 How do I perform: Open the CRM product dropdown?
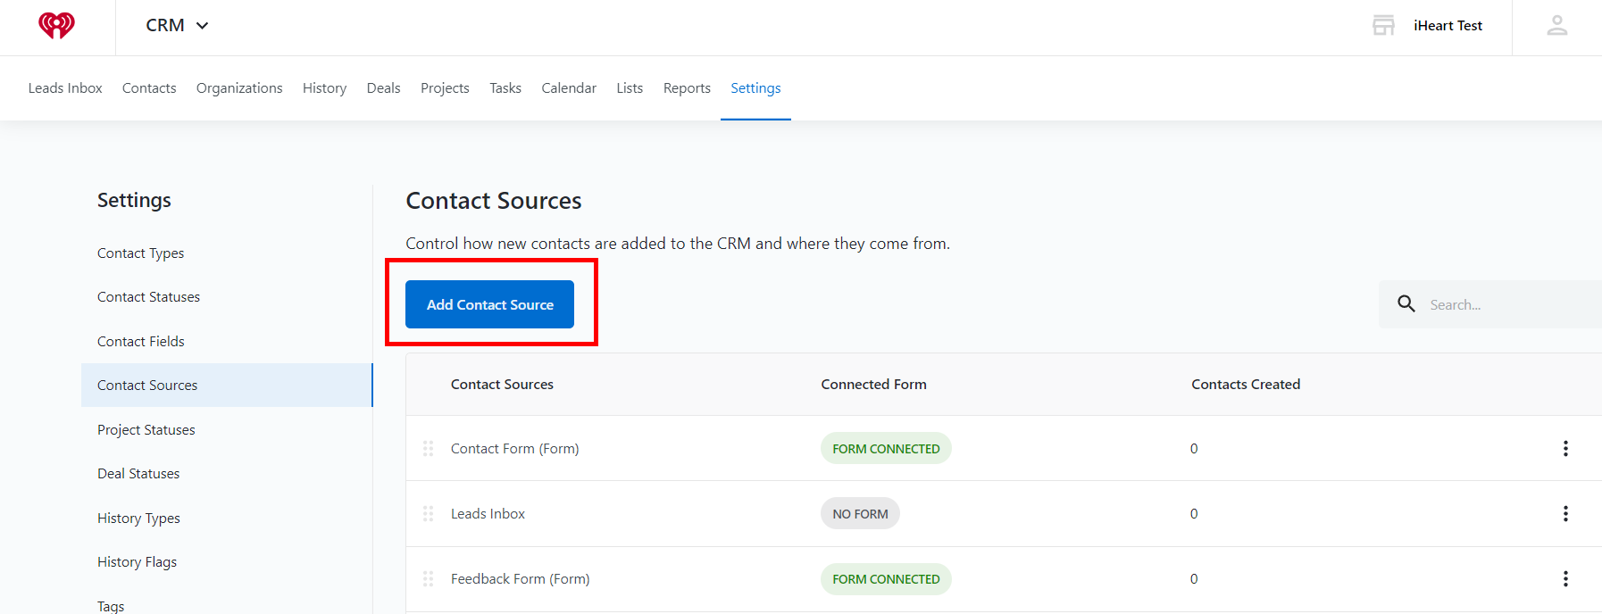(x=177, y=26)
